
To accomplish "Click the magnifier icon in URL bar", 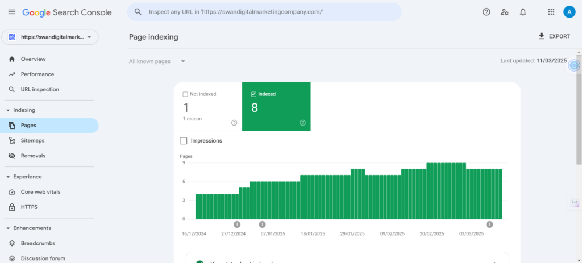I will coord(138,12).
